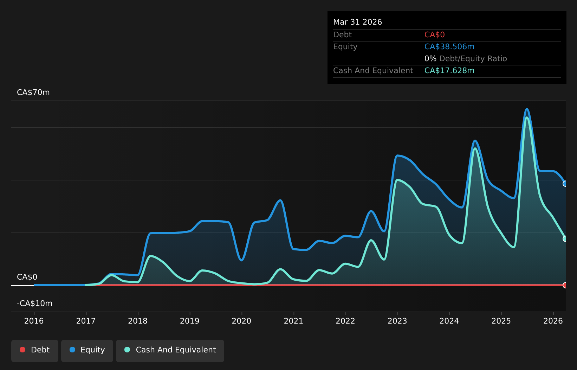Select the Cash endpoint marker on chart
The image size is (577, 370).
[x=565, y=238]
